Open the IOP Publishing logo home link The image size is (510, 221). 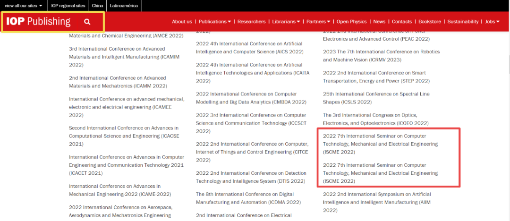[x=38, y=21]
